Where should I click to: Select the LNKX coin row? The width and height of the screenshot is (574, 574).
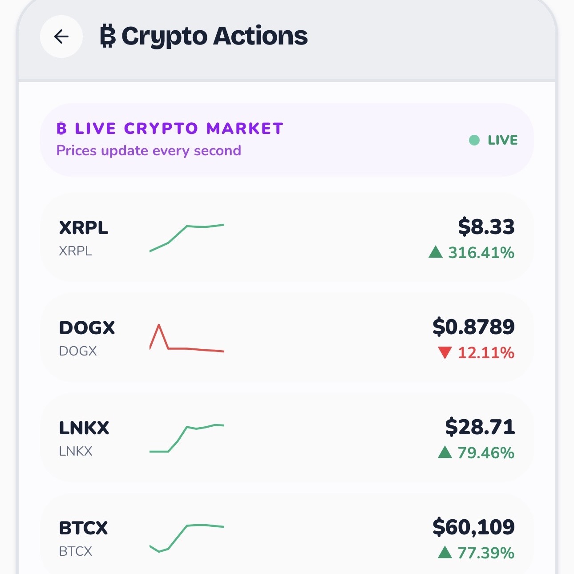click(287, 438)
